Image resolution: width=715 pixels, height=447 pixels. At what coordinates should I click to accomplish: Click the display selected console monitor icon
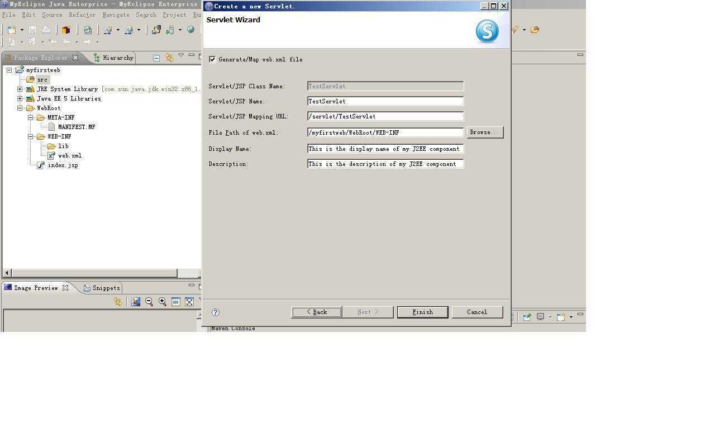click(x=541, y=317)
